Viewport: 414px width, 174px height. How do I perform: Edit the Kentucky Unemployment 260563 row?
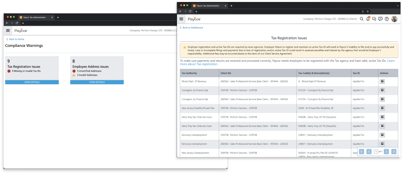(382, 144)
